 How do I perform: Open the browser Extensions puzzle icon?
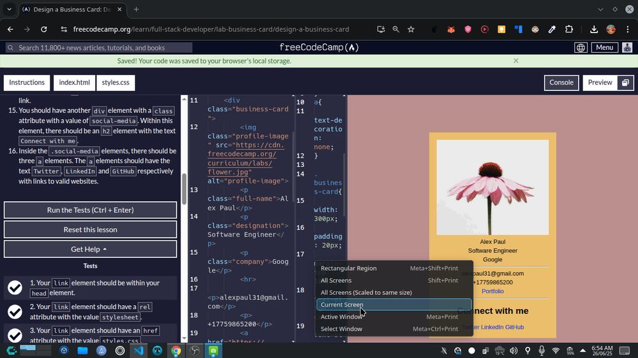pos(569,29)
